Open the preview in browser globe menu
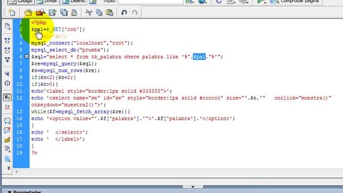This screenshot has width=343, height=193. click(203, 2)
